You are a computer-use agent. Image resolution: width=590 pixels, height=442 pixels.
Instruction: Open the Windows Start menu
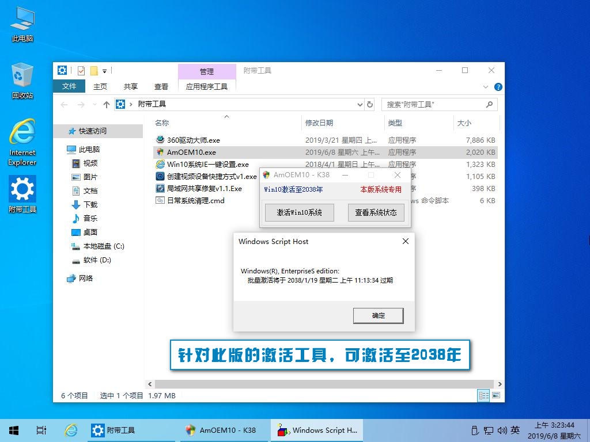[x=14, y=430]
